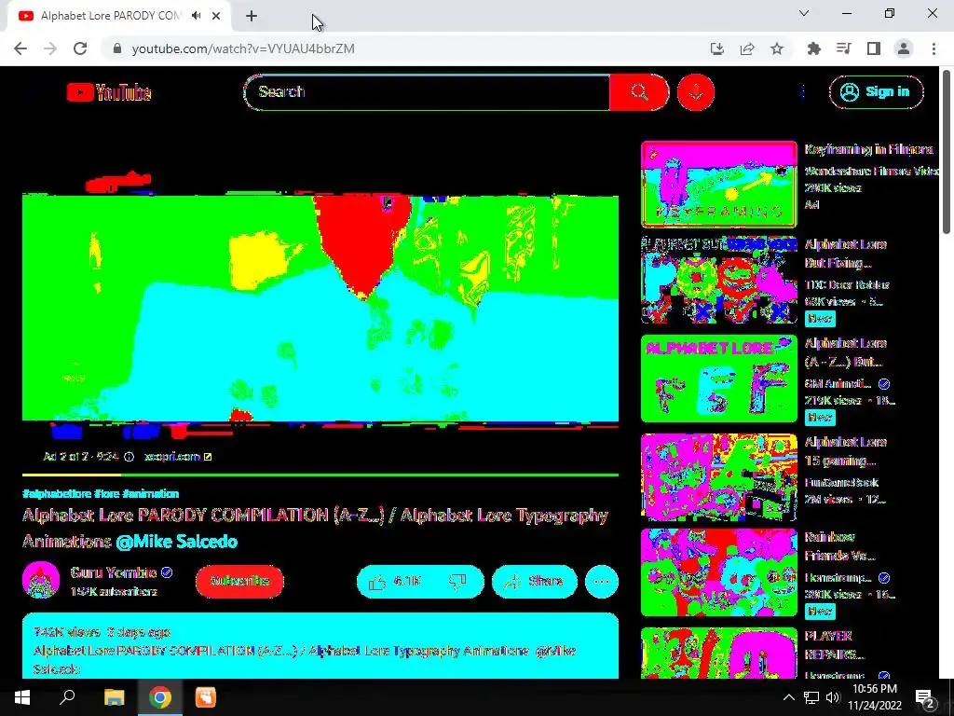Click the YouTube logo
Viewport: 954px width, 716px height.
pos(109,92)
